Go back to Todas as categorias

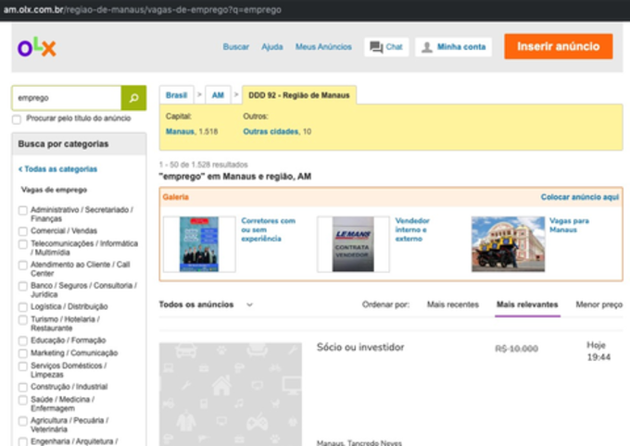(x=57, y=169)
